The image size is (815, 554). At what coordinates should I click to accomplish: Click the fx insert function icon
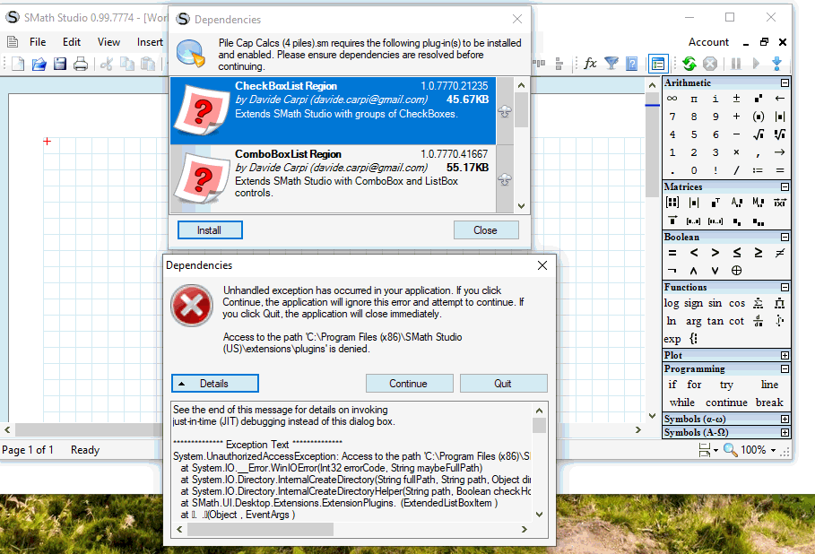click(x=589, y=63)
